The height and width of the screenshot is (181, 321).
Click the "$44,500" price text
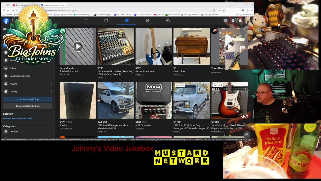[x=102, y=122]
